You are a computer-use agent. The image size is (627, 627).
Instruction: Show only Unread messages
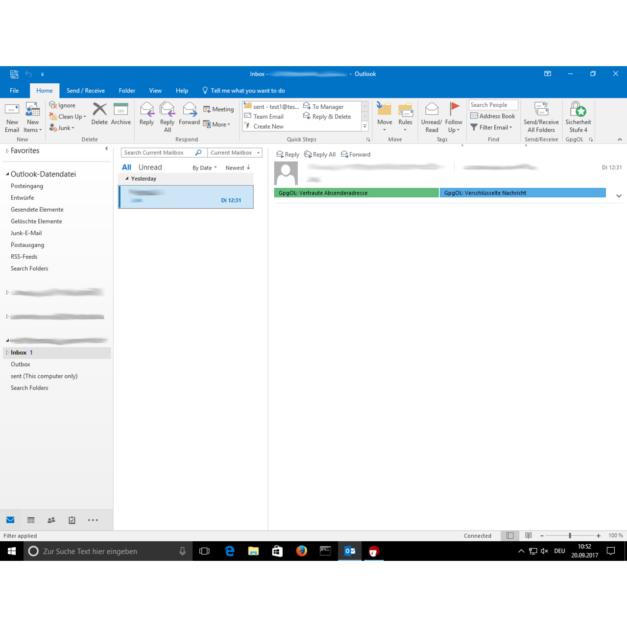point(150,167)
